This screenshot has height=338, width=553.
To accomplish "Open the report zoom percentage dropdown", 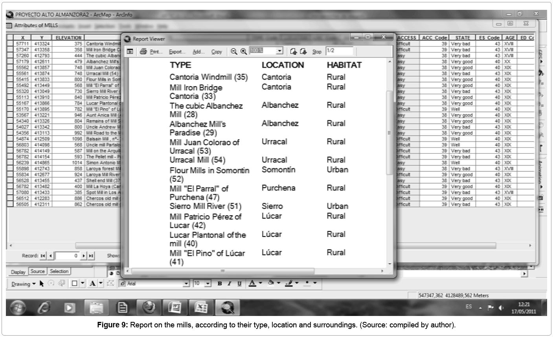I will tap(279, 51).
